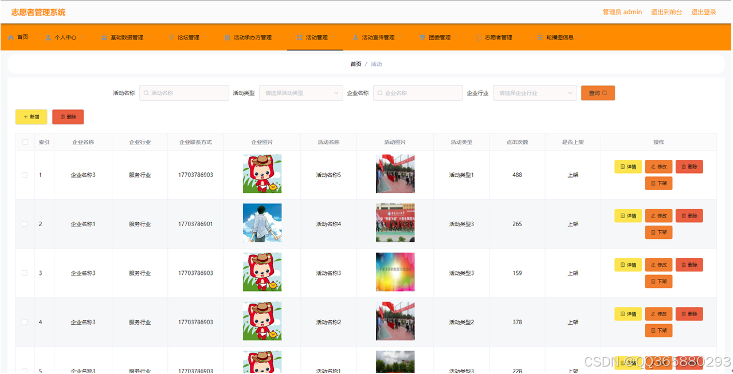Click the home icon beside 首页
Viewport: 733px width, 374px height.
[11, 38]
